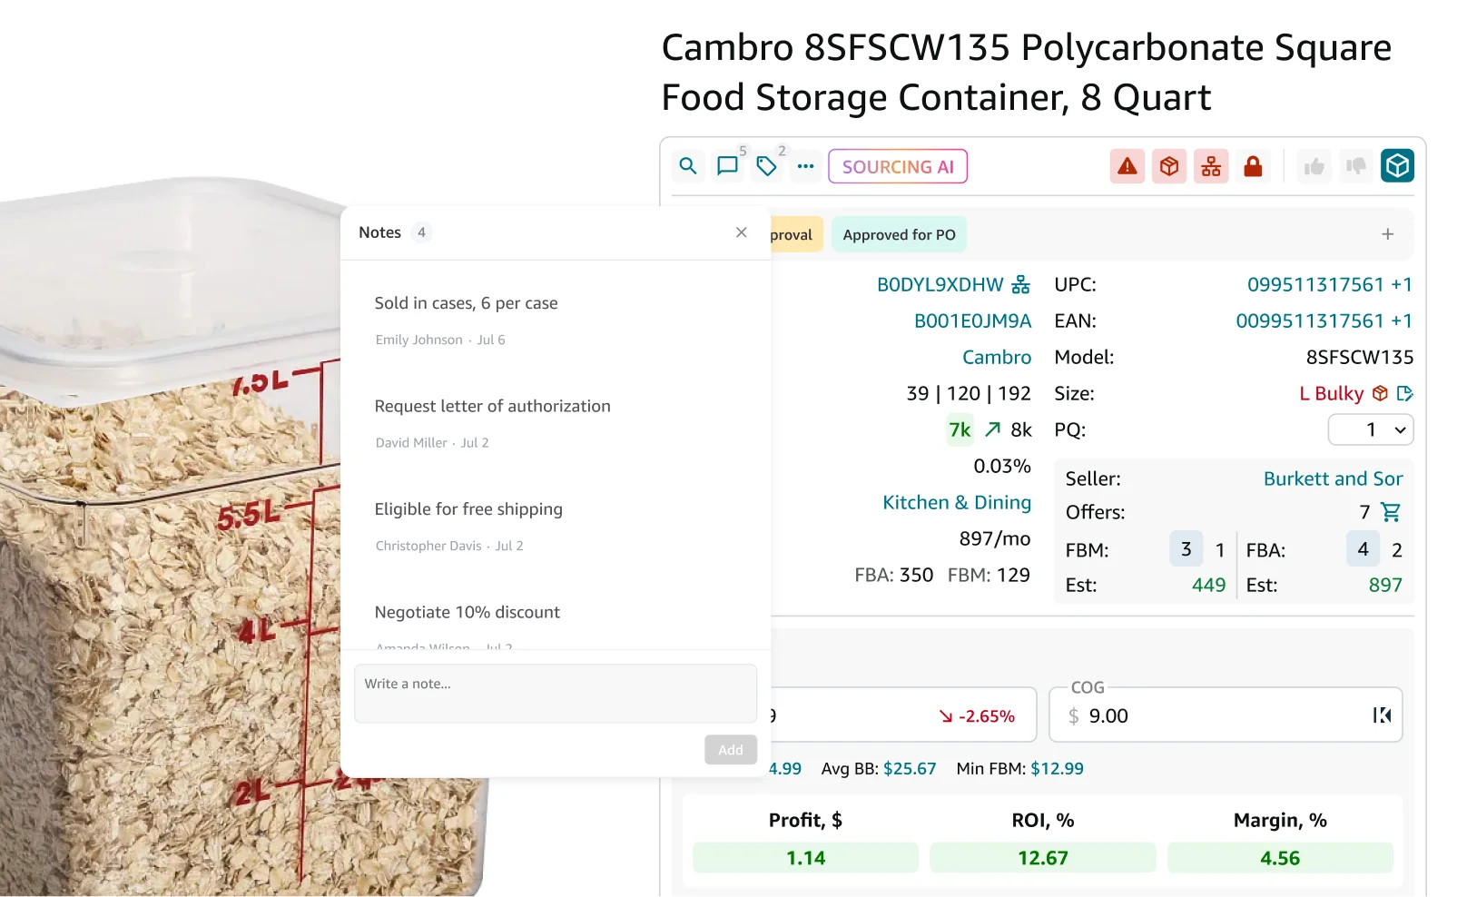
Task: Click the Add note button
Action: (731, 750)
